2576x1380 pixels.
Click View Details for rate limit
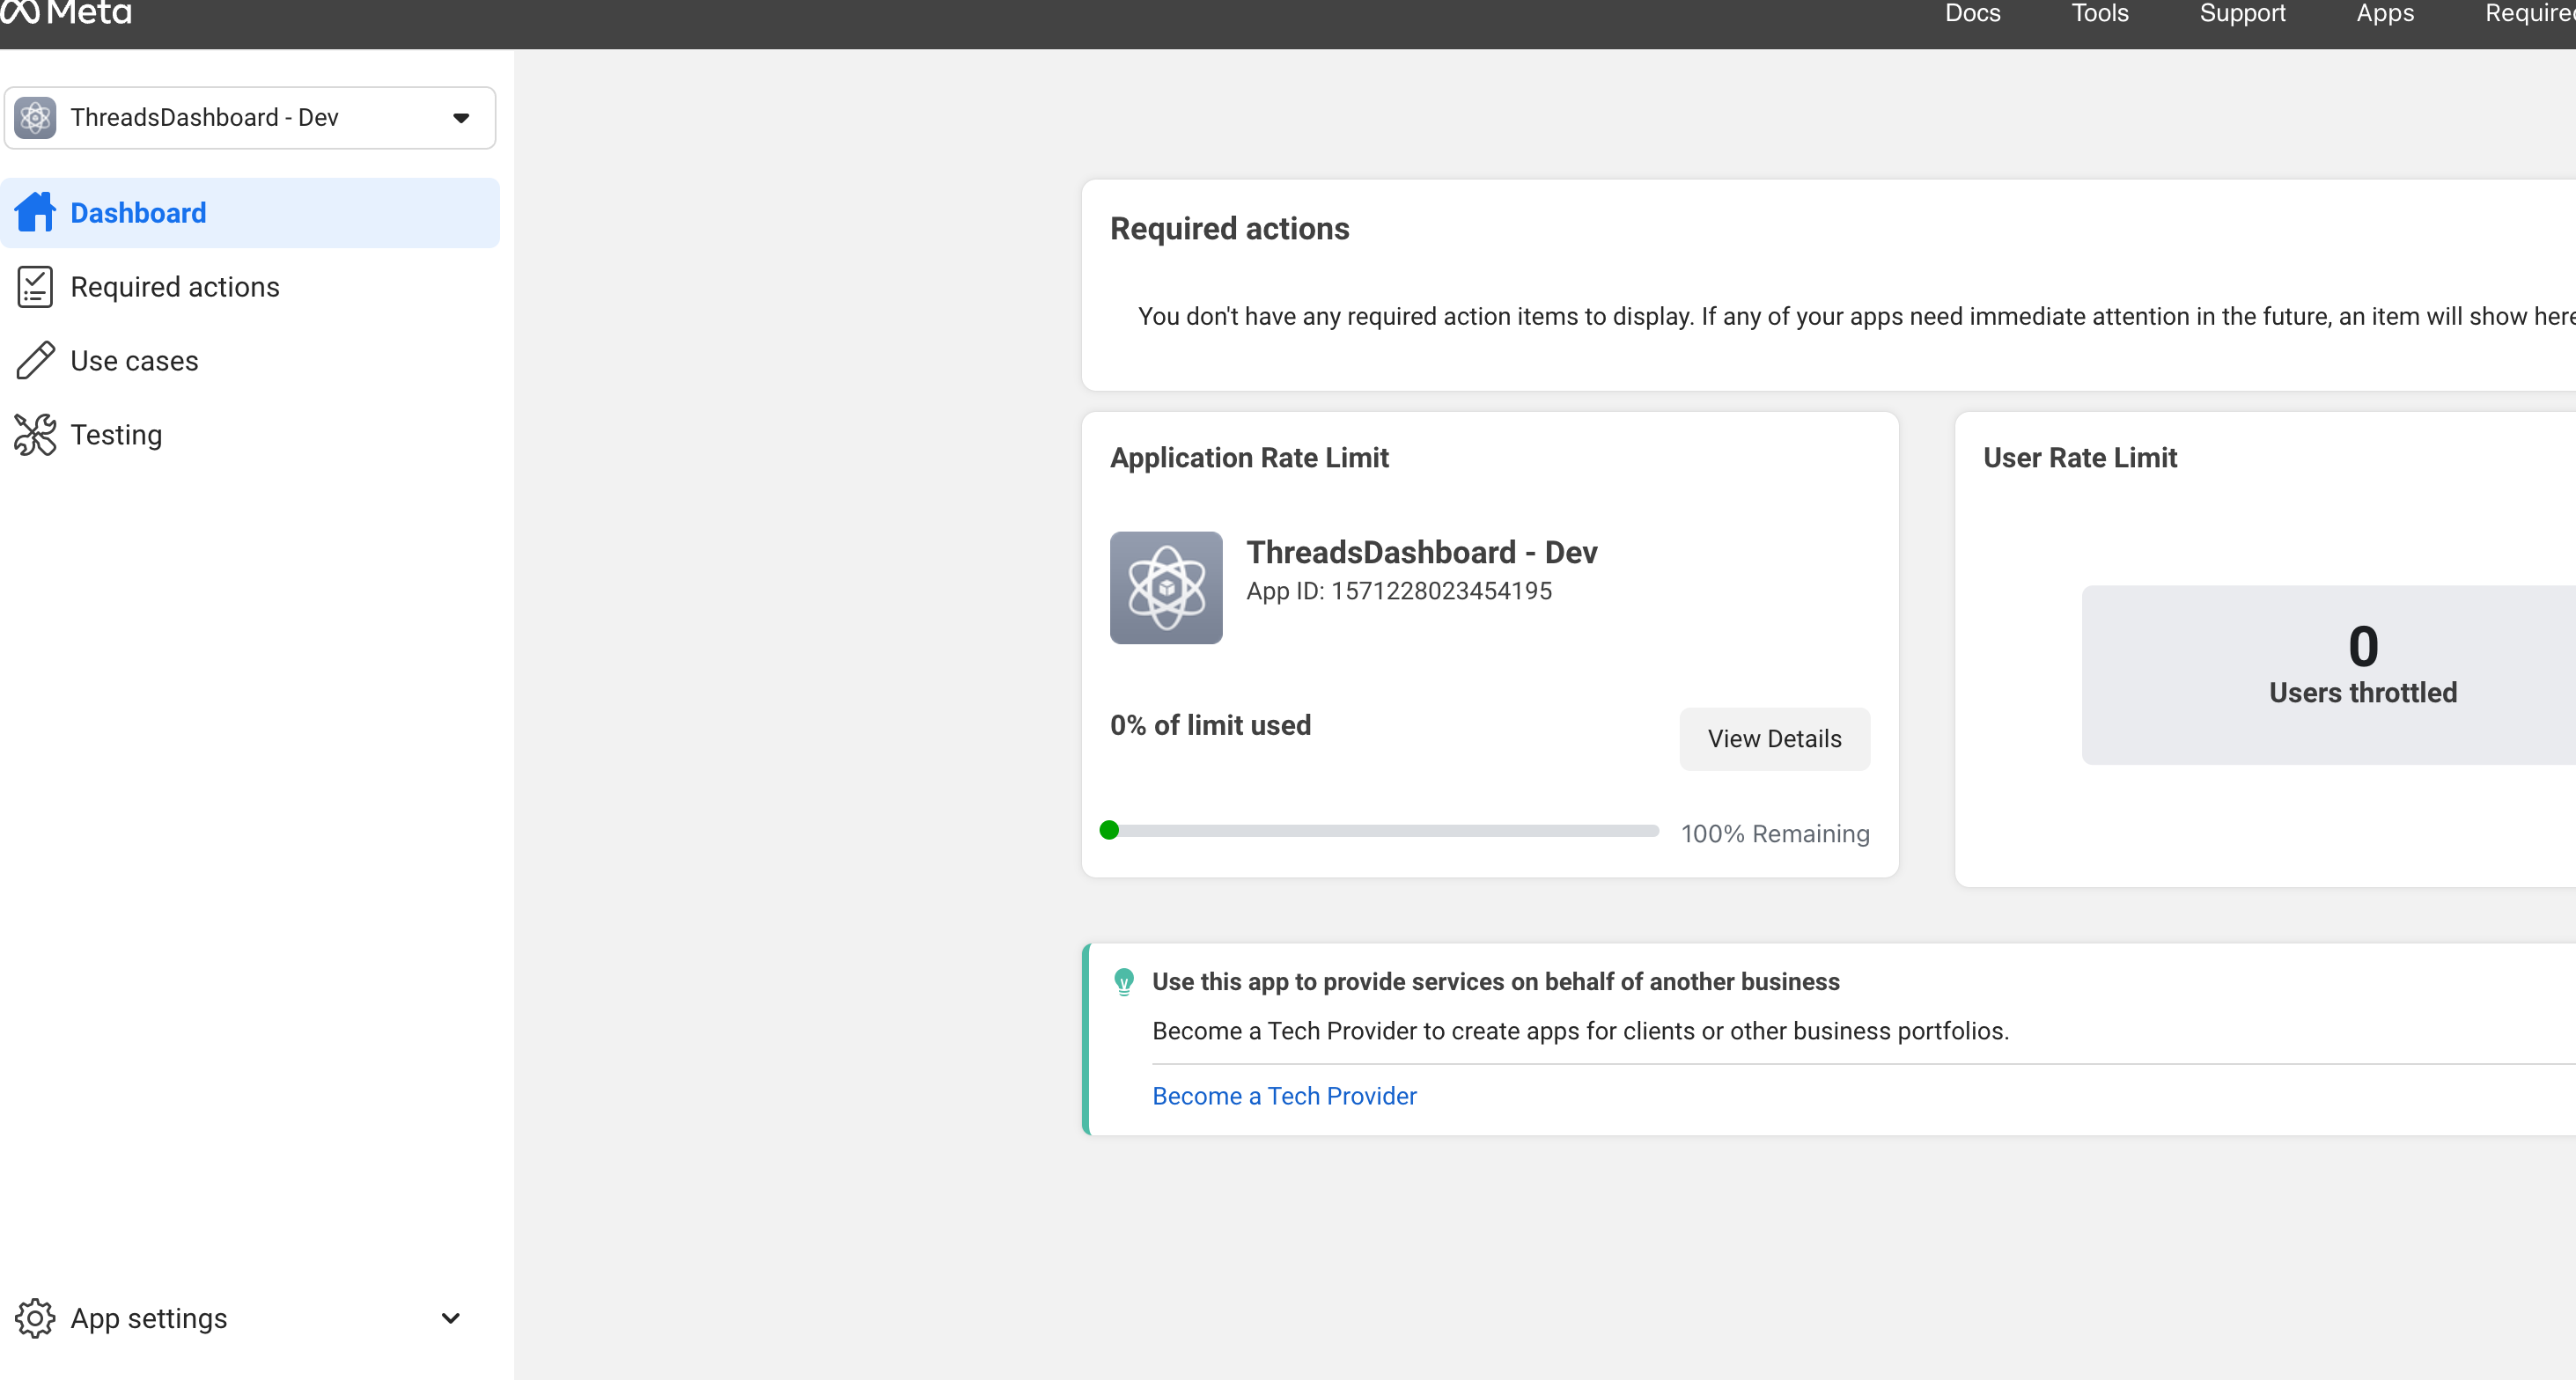[1772, 738]
